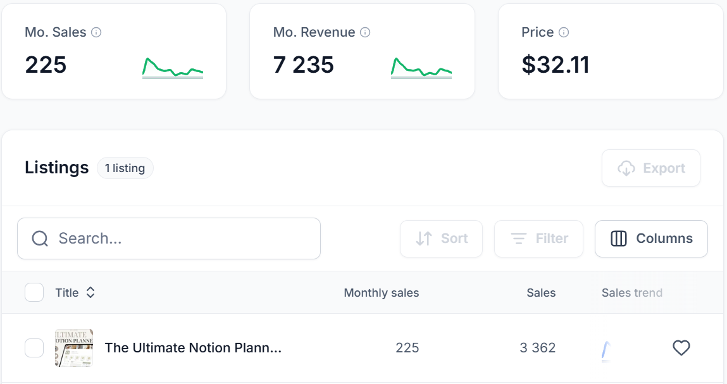Click the Sales column header

[541, 293]
